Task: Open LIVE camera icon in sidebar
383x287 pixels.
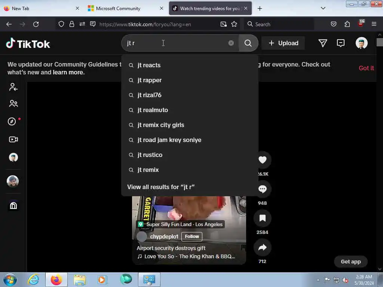Action: click(x=13, y=139)
